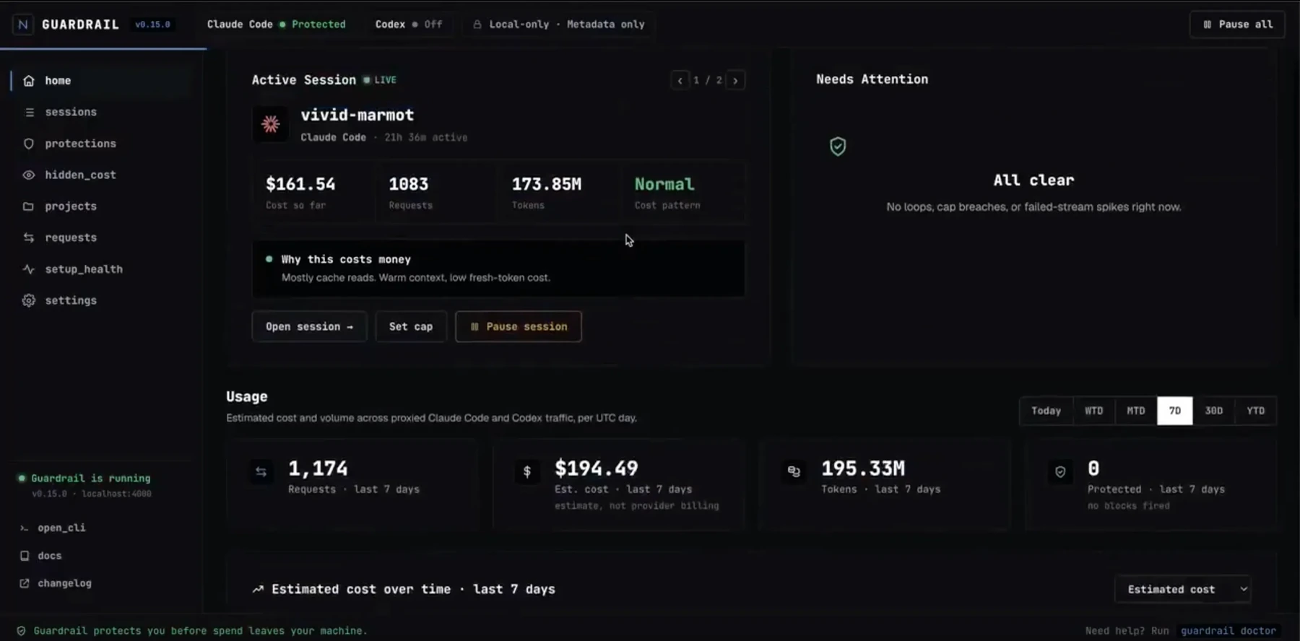Open the requests arrows icon
This screenshot has height=641, width=1300.
point(28,237)
